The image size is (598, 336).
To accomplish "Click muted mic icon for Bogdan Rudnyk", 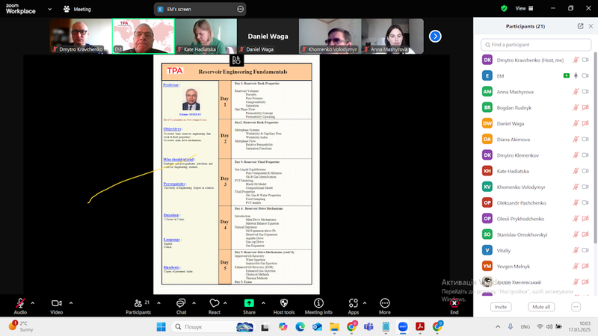I will point(576,108).
